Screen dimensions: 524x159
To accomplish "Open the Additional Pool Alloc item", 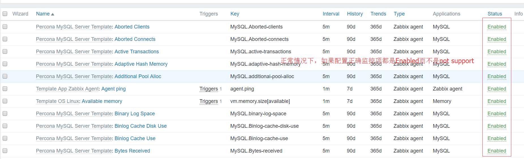I will (138, 76).
